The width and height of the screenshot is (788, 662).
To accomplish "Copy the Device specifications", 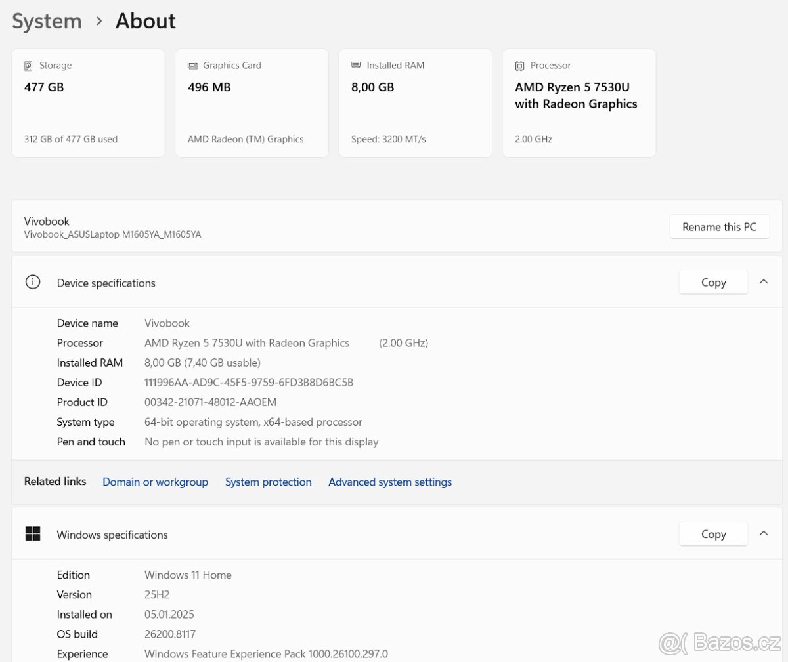I will point(713,282).
